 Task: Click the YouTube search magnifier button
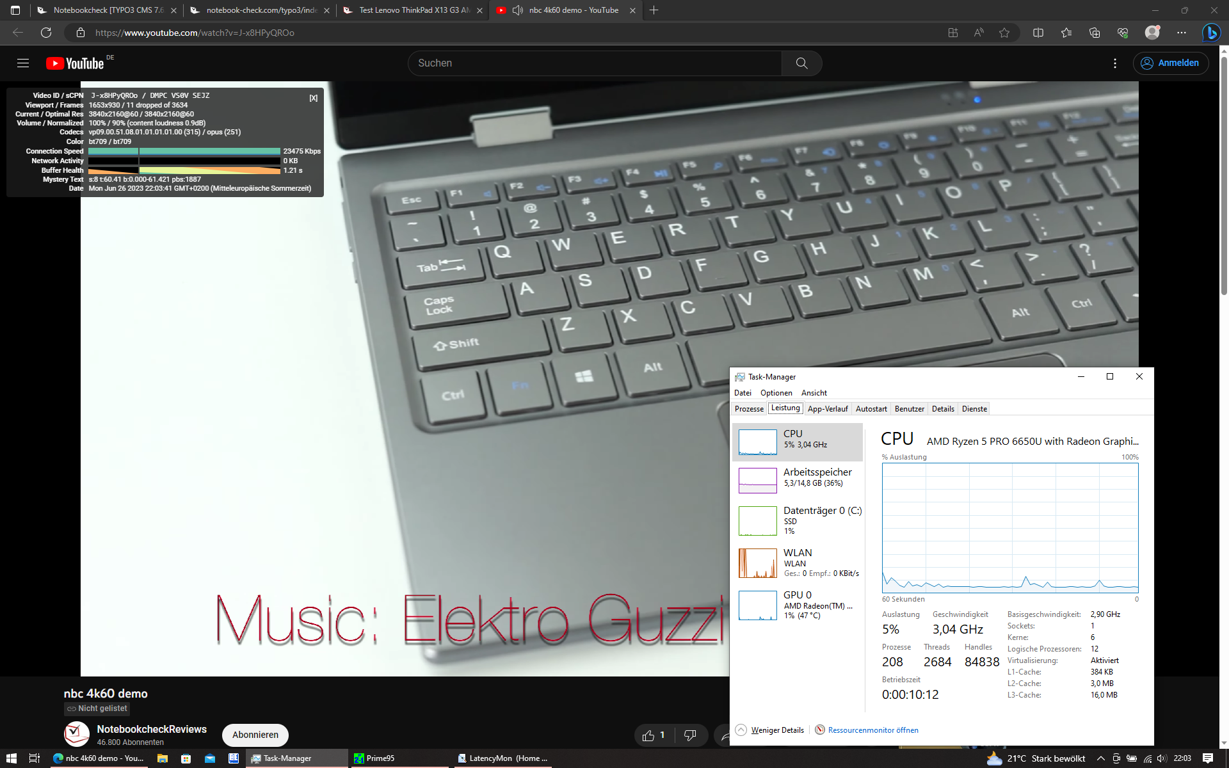tap(801, 63)
